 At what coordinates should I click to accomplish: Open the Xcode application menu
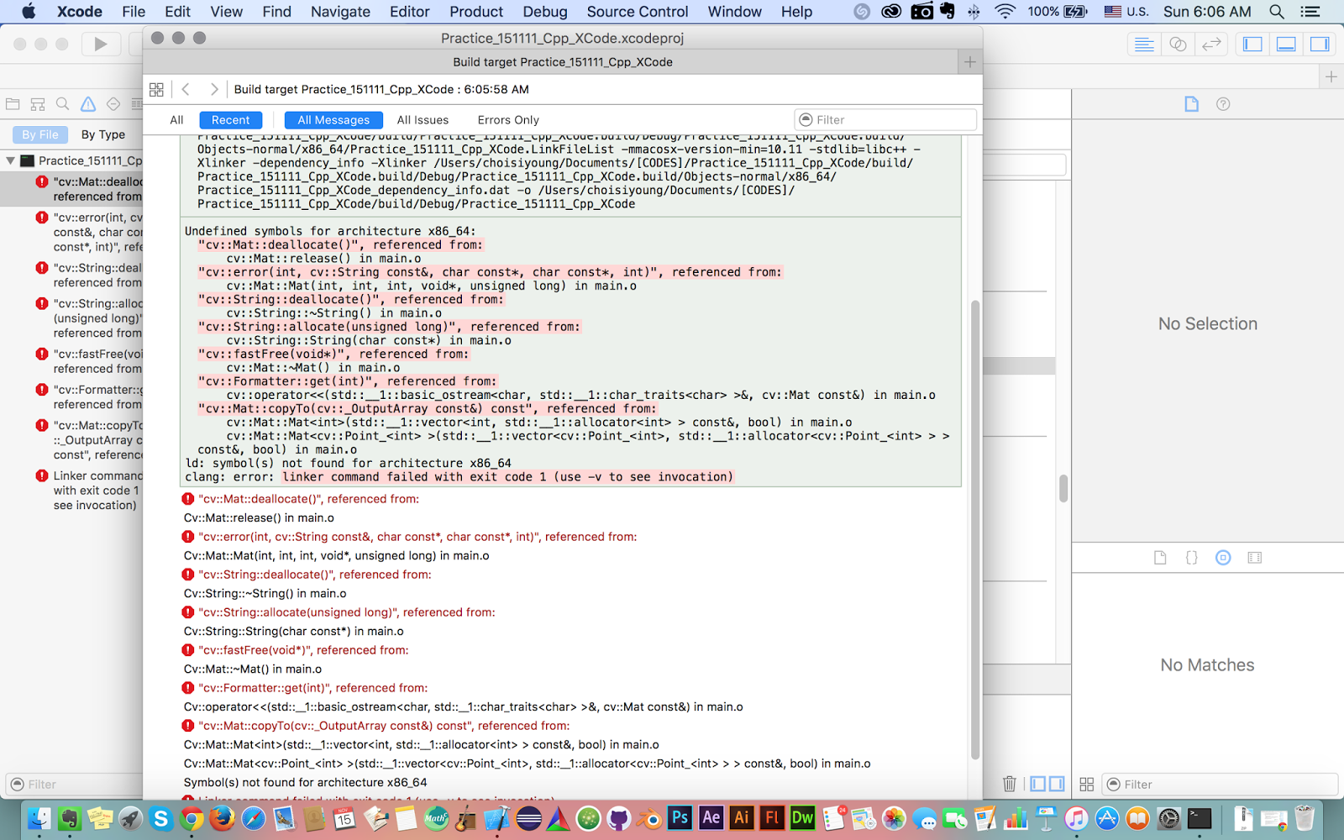click(80, 12)
